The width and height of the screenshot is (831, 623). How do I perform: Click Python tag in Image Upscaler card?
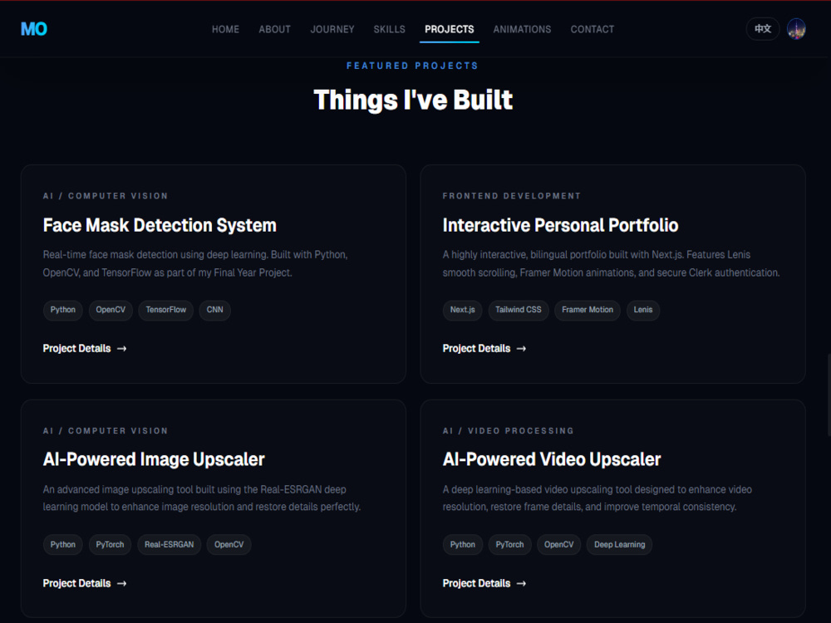pos(63,545)
